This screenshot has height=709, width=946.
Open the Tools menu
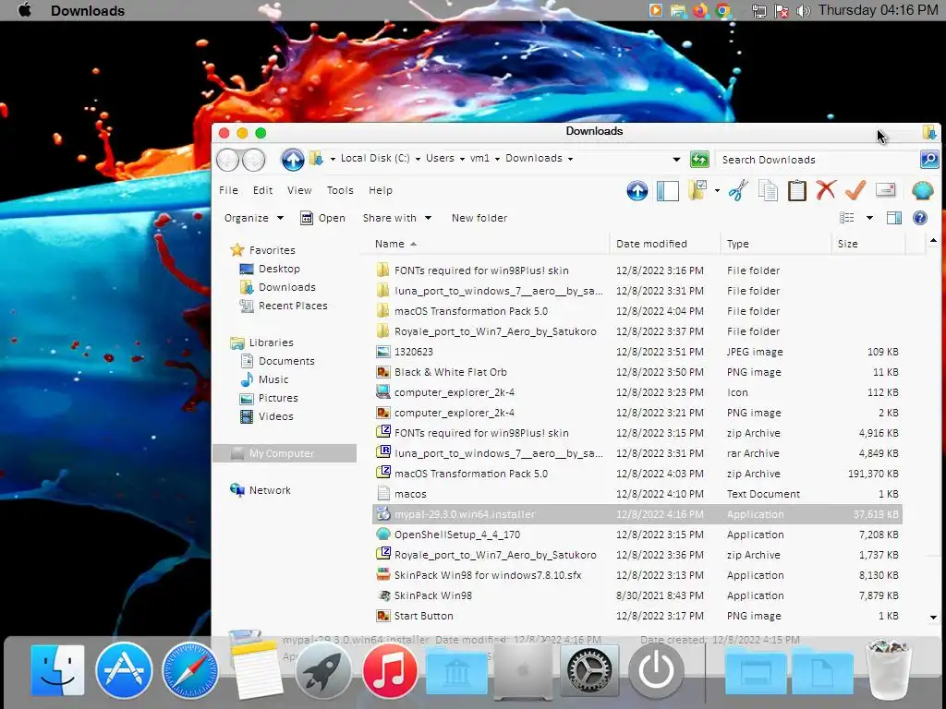click(x=340, y=190)
